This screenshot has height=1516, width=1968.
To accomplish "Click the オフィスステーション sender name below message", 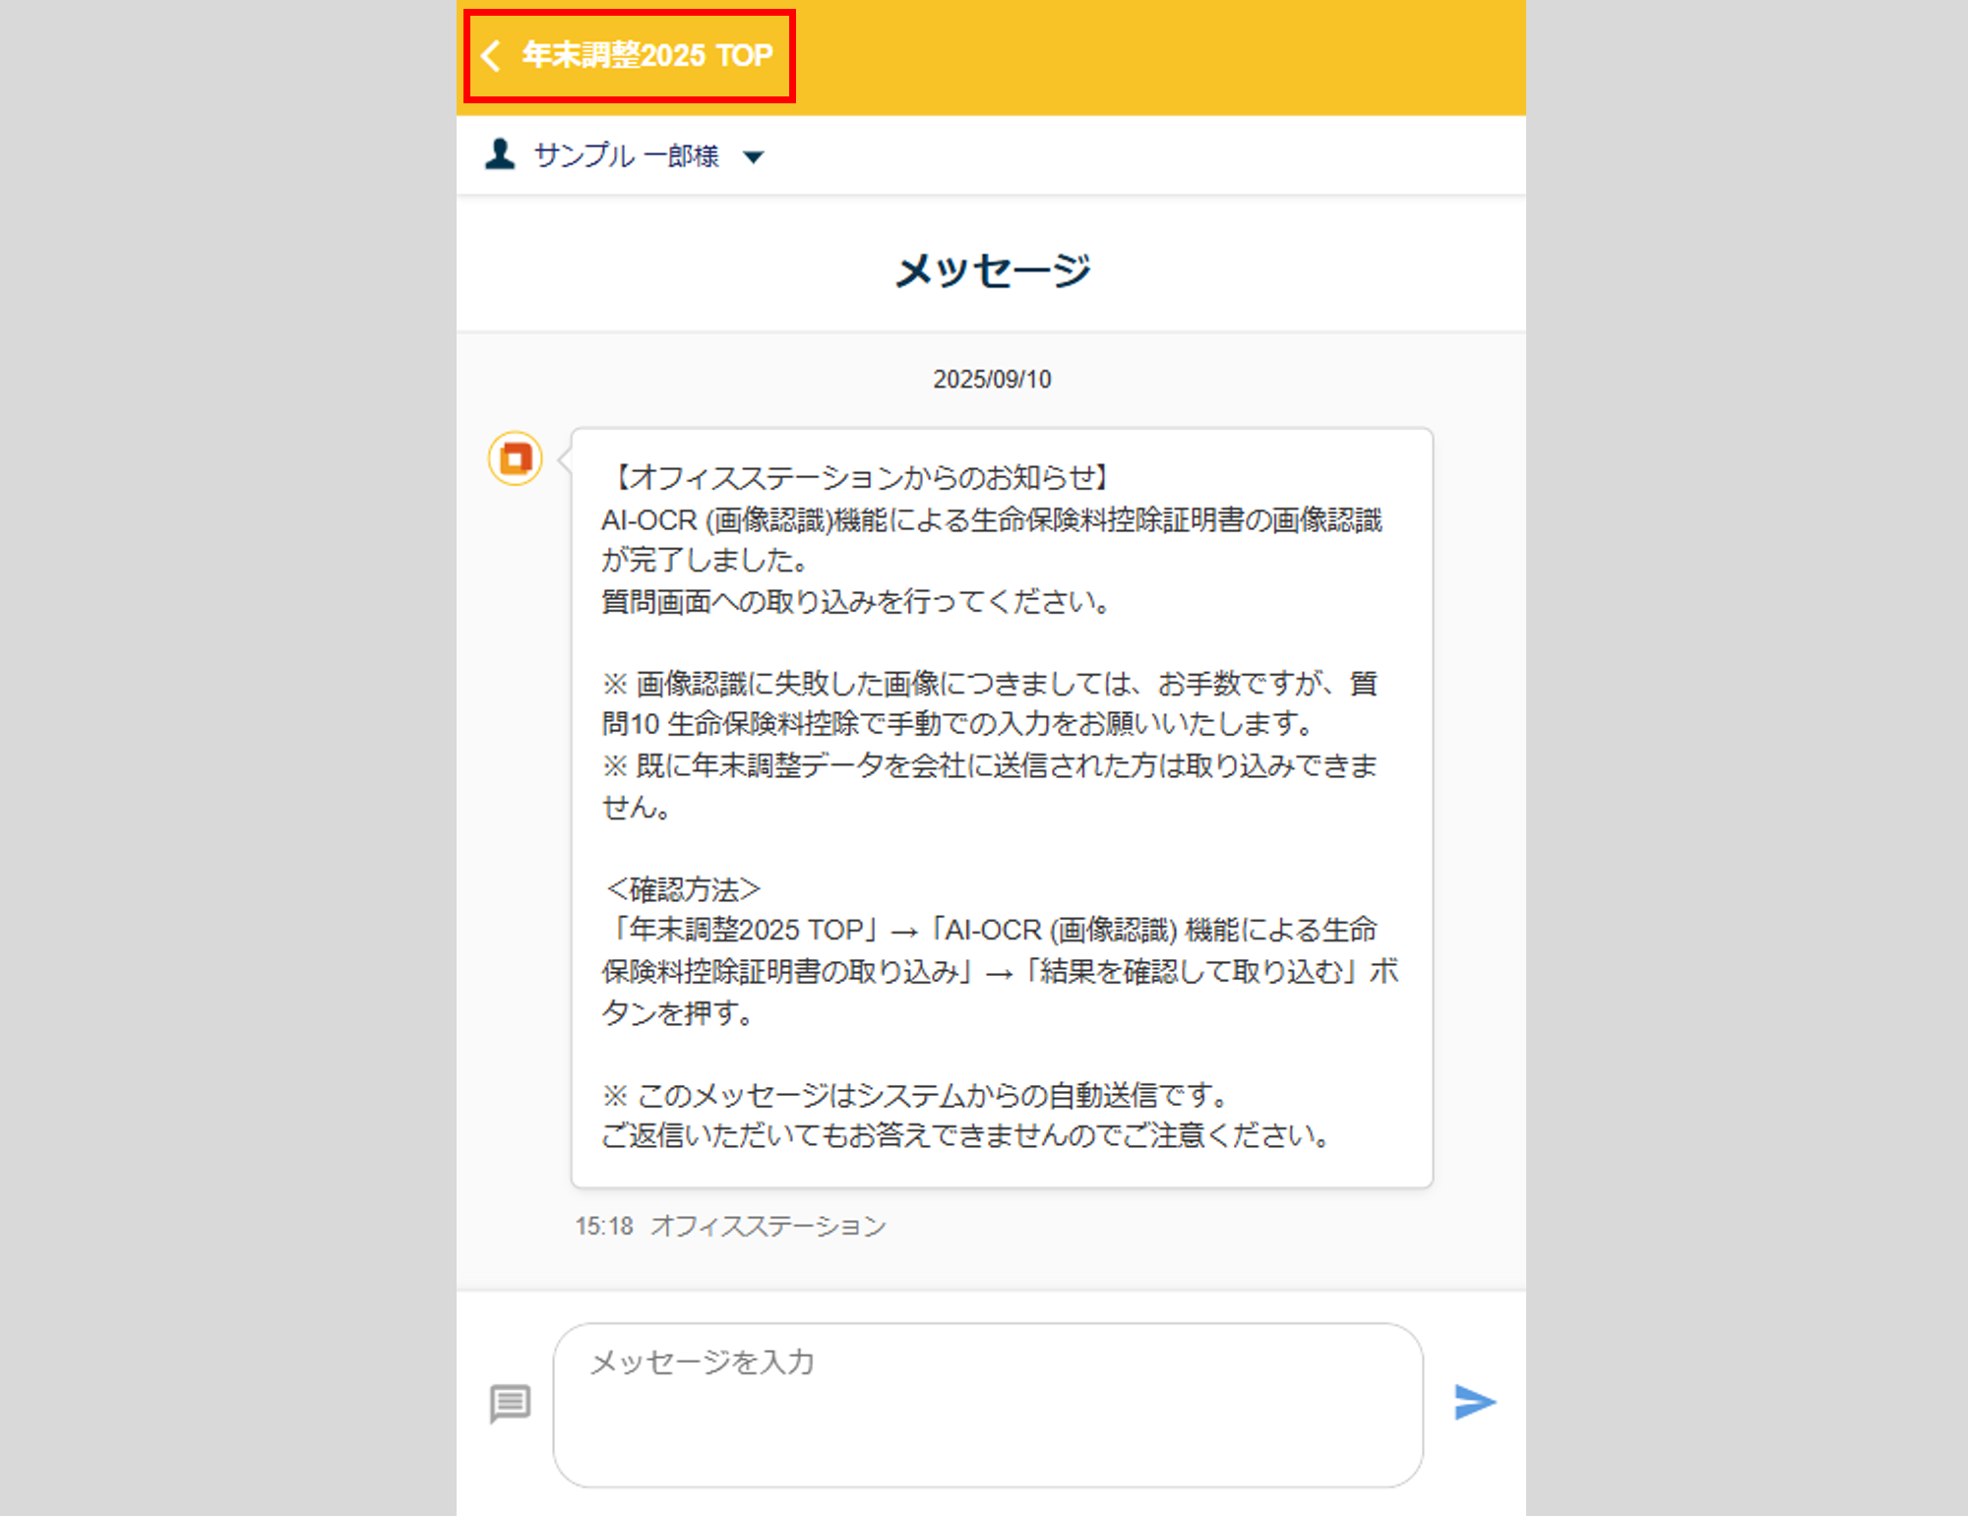I will coord(768,1226).
